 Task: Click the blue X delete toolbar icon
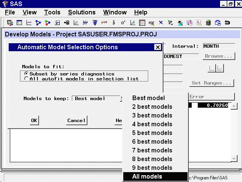[x=161, y=23]
